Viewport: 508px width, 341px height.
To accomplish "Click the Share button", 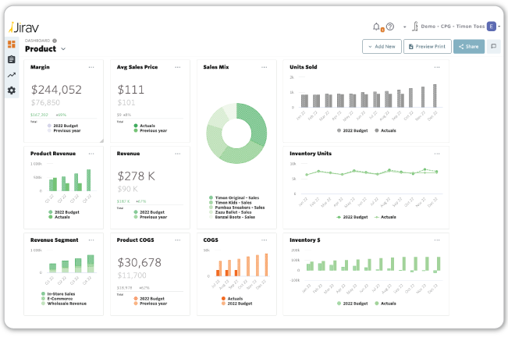I will pos(468,47).
